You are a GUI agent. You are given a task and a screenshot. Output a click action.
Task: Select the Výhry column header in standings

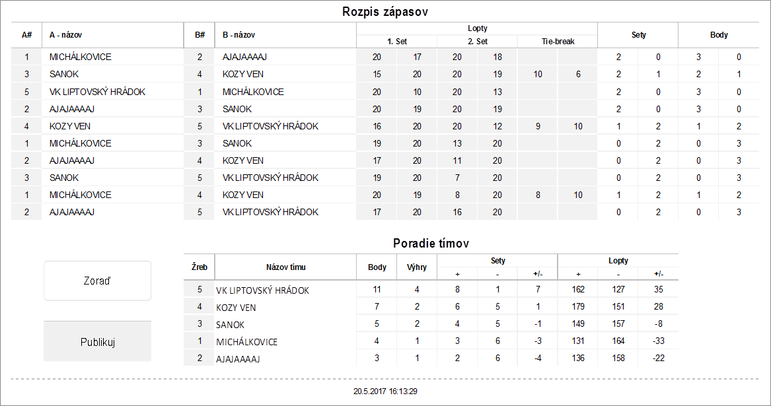pos(417,267)
